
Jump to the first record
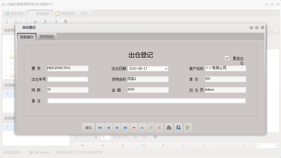[100, 128]
